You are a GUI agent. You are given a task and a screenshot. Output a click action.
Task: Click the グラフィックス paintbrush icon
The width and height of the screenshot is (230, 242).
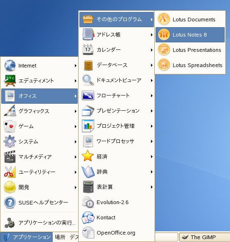(10, 110)
